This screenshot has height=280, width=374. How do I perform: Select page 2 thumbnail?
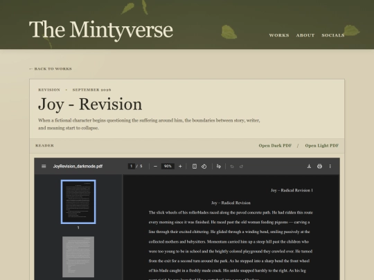click(78, 256)
